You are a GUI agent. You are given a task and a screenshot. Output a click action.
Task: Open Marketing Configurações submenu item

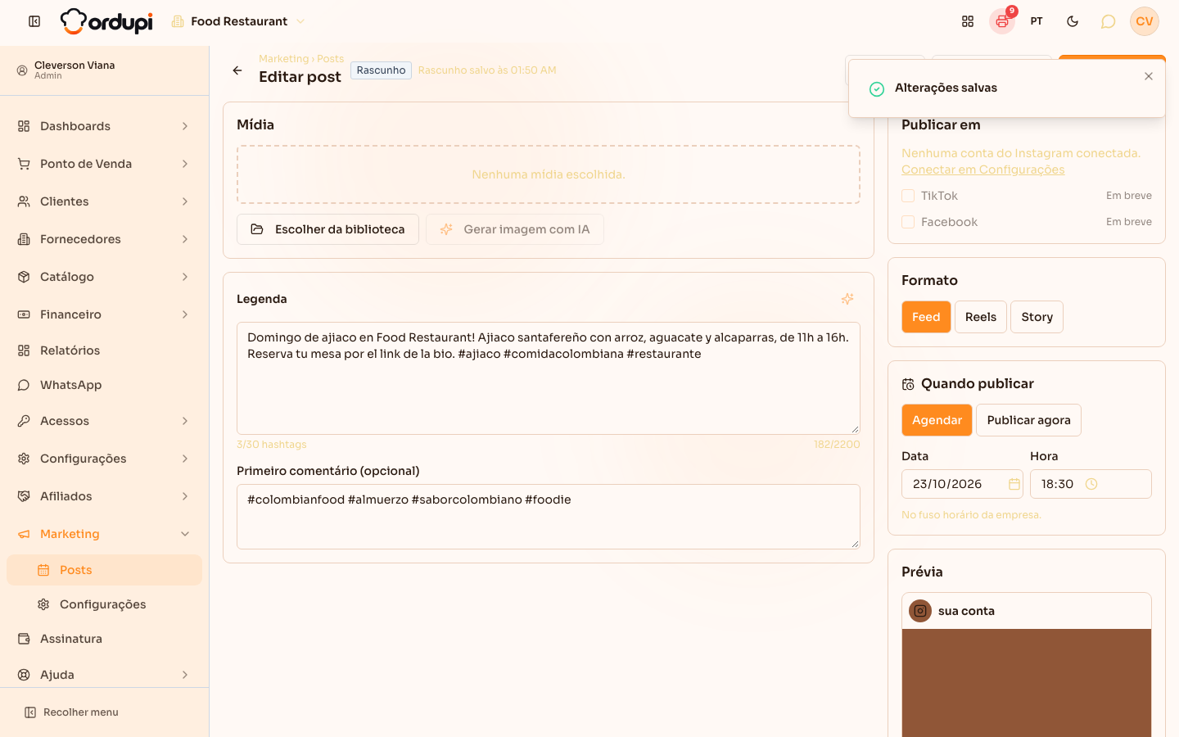[105, 604]
